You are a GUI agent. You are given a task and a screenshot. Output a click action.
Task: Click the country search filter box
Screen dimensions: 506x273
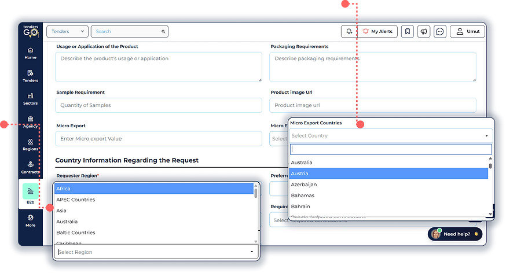coord(391,149)
